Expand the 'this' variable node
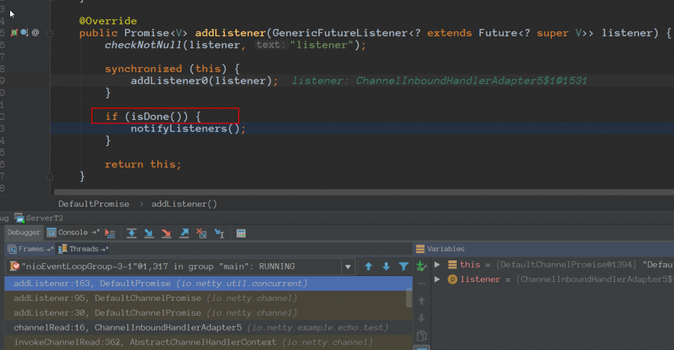This screenshot has height=350, width=674. click(x=437, y=265)
